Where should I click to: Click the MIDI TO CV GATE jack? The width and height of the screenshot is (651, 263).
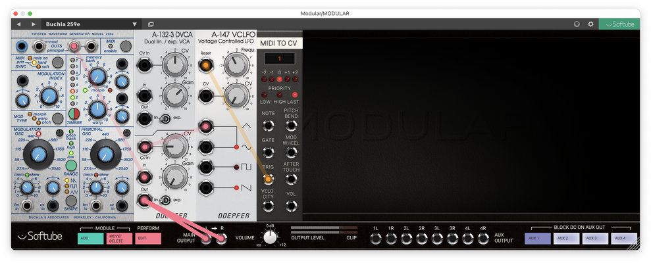[x=268, y=153]
